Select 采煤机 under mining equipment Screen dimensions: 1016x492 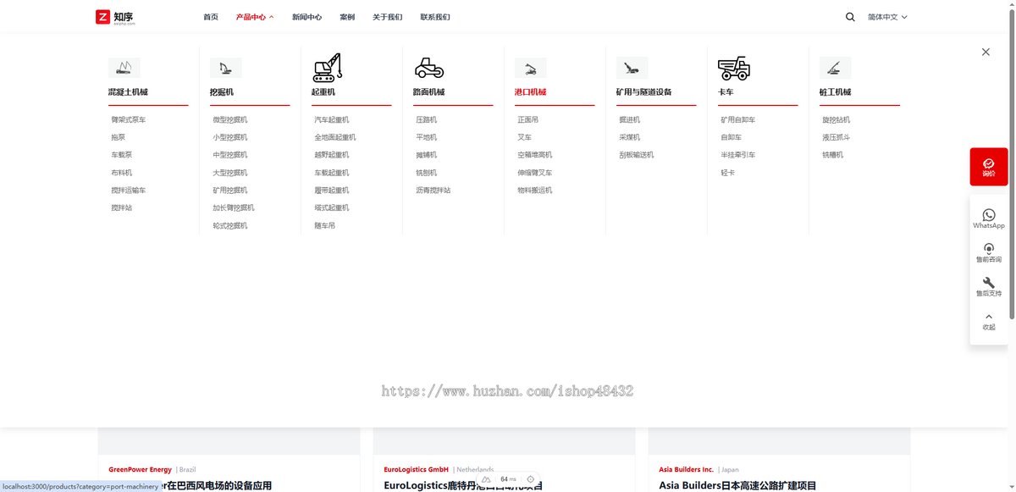[x=629, y=137]
